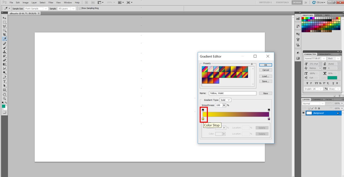Toggle Underline in Character panel
The height and width of the screenshot is (177, 344).
(x=333, y=83)
